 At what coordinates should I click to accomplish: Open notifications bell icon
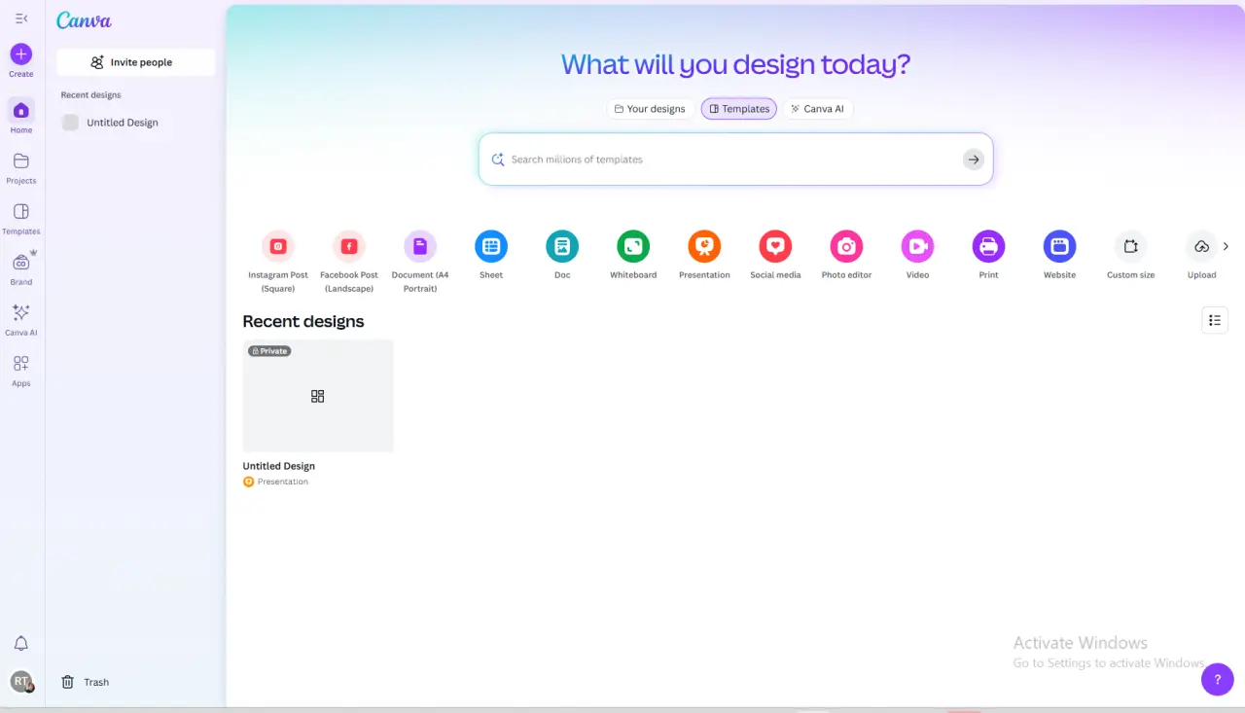click(x=21, y=644)
